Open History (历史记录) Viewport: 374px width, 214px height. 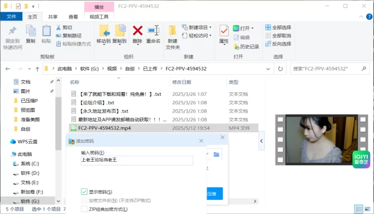(x=246, y=47)
